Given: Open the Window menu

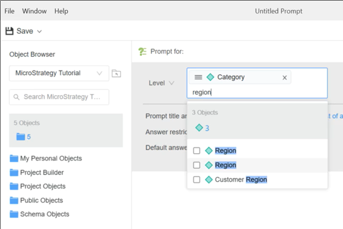Looking at the screenshot, I should pos(34,11).
